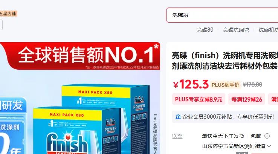Open the 洗碗机洗 suggested search link
Viewport: 278px width, 154px height.
click(268, 30)
